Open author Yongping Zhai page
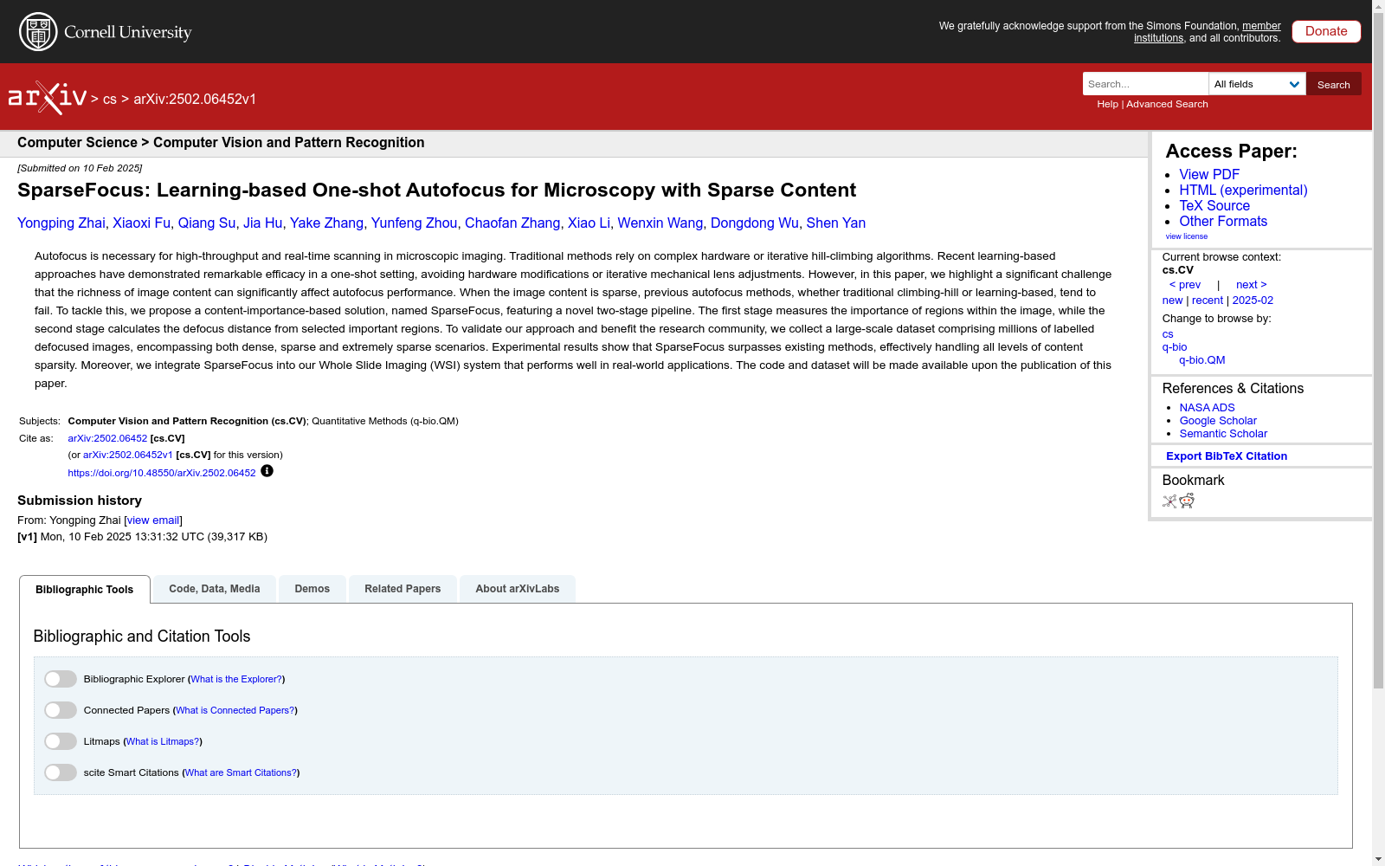The width and height of the screenshot is (1385, 866). point(61,223)
